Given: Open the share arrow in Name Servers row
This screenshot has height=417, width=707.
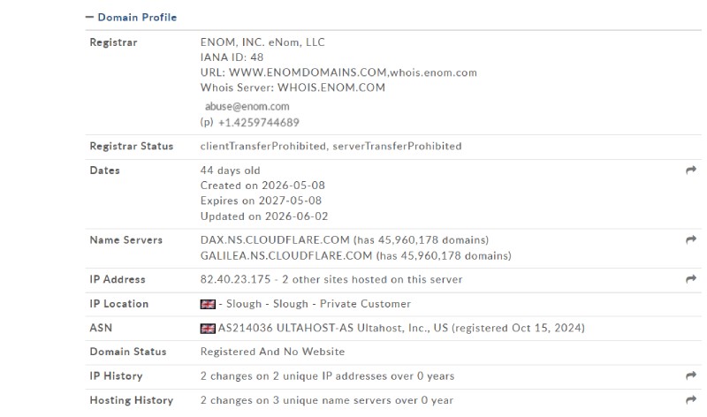Looking at the screenshot, I should [x=691, y=239].
